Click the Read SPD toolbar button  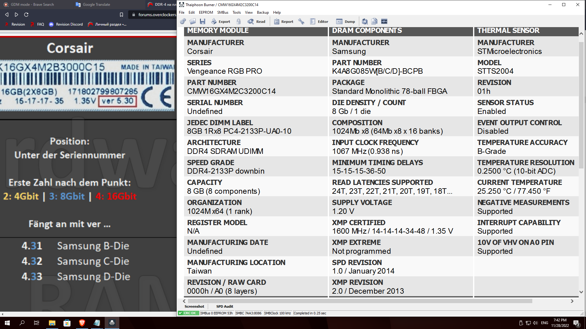coord(257,21)
